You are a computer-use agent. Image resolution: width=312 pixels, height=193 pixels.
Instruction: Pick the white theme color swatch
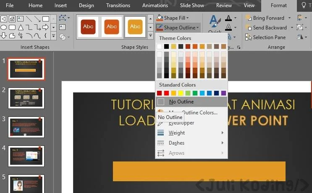pyautogui.click(x=160, y=46)
